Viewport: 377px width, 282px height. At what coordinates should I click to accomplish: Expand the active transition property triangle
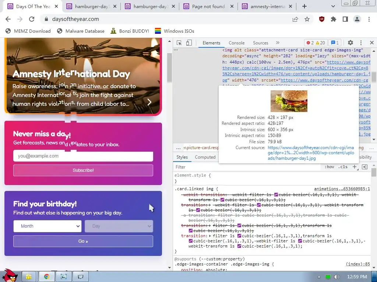pyautogui.click(x=210, y=236)
